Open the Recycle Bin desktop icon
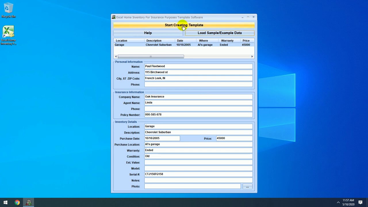The width and height of the screenshot is (368, 207). point(8,11)
